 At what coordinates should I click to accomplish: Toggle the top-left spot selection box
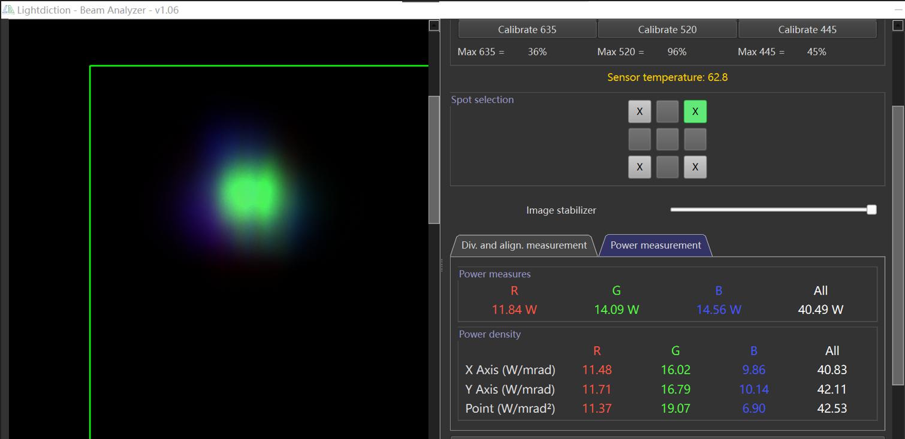click(639, 111)
